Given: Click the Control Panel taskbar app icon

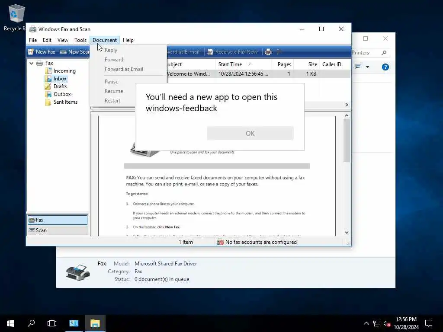Looking at the screenshot, I should point(74,323).
